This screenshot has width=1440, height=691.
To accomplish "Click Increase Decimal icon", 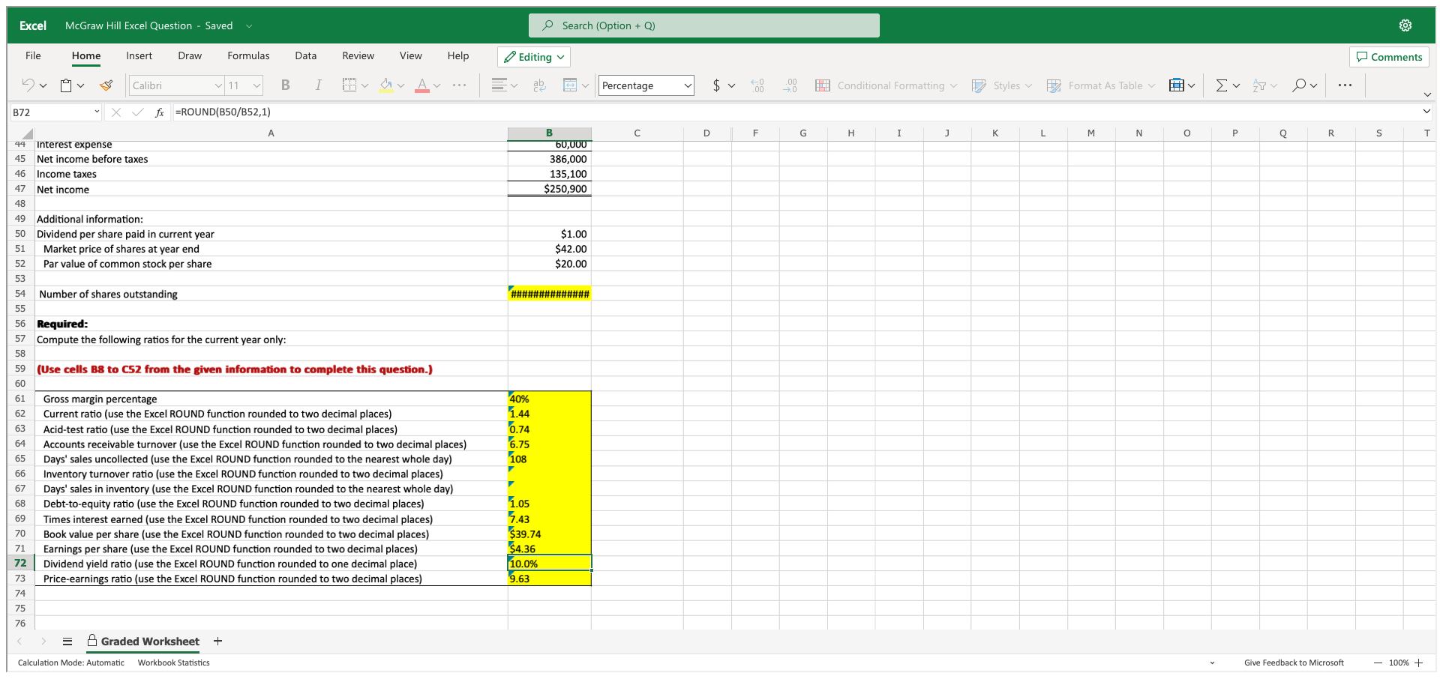I will pos(757,85).
